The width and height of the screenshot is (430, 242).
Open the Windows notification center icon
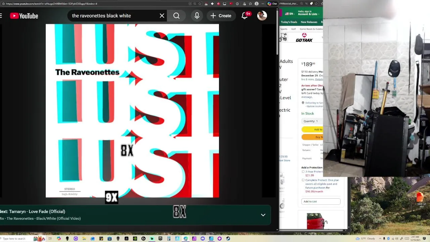[x=424, y=239]
